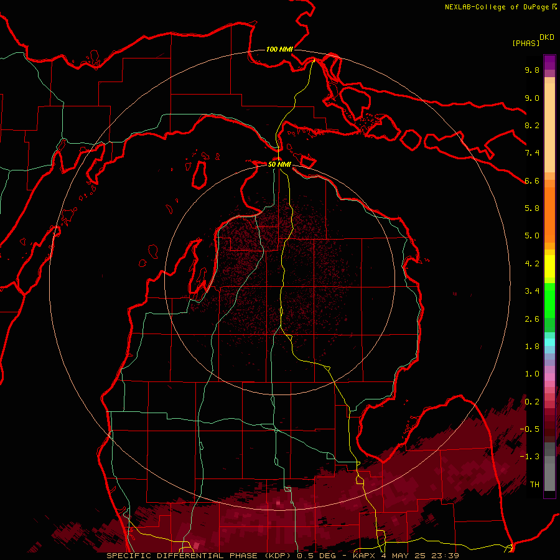This screenshot has height=560, width=560.
Task: Click the -0.5 value on color scale
Action: (x=530, y=429)
